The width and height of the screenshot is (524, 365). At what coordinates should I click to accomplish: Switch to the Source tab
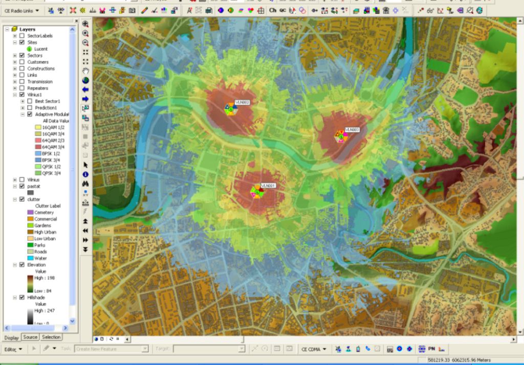tap(30, 337)
